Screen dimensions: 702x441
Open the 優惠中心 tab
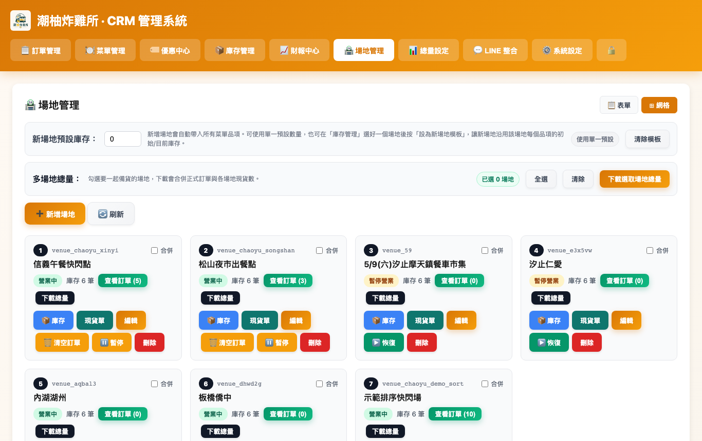point(170,50)
